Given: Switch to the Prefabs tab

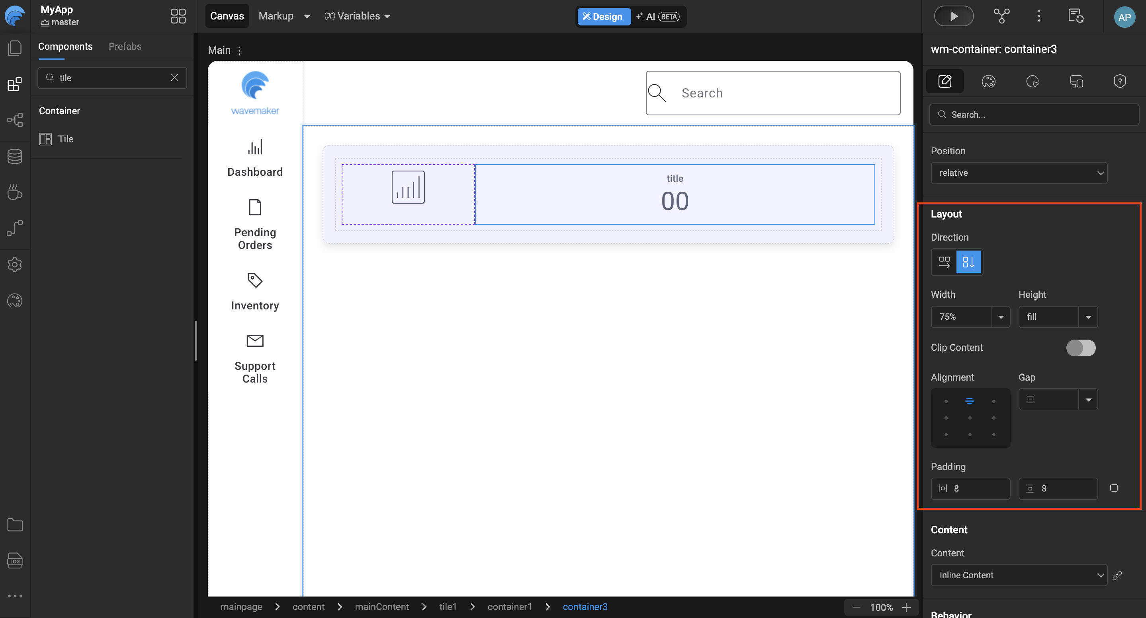Looking at the screenshot, I should (x=125, y=46).
